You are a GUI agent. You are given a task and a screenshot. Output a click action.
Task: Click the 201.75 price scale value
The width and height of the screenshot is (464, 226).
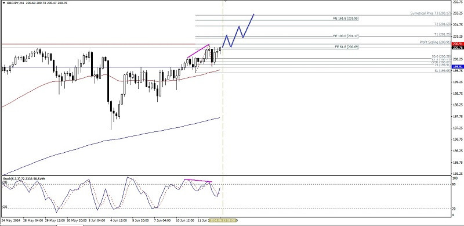click(x=458, y=24)
